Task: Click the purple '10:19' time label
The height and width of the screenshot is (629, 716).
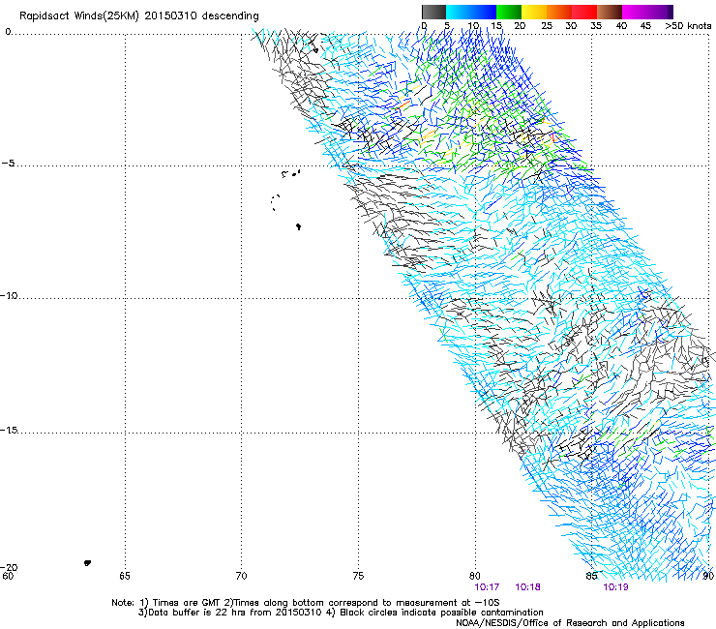Action: pos(616,587)
